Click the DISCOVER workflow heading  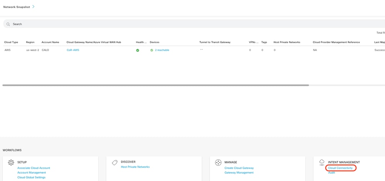click(128, 162)
